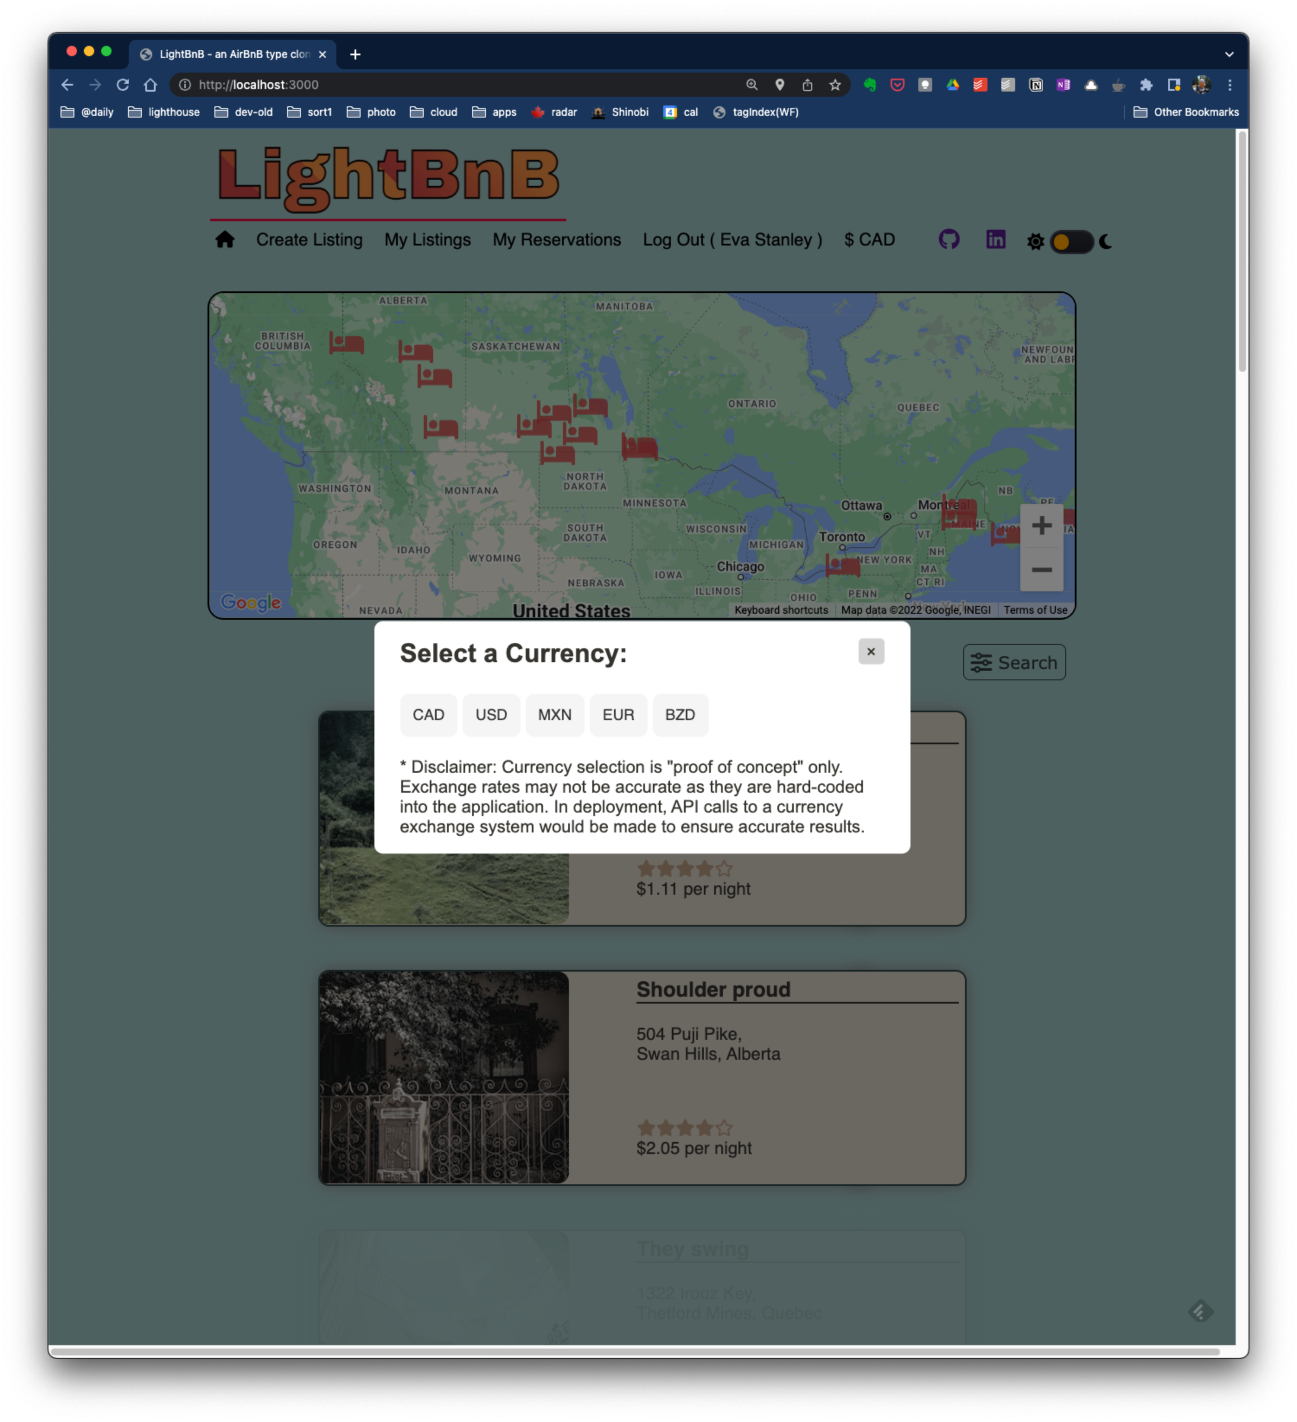Expand the Search filters button
This screenshot has width=1297, height=1422.
click(x=1014, y=663)
